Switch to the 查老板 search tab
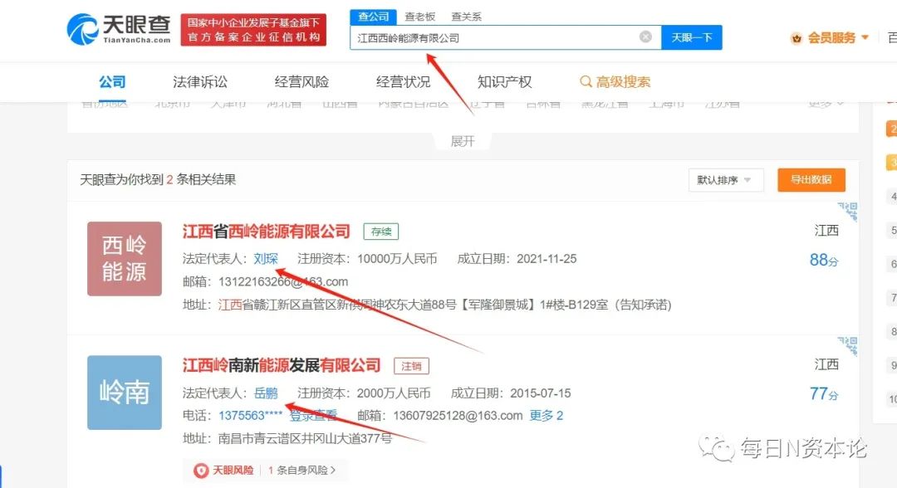 point(420,17)
